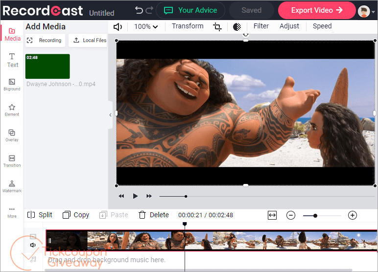Click the video track image icon

pyautogui.click(x=33, y=236)
